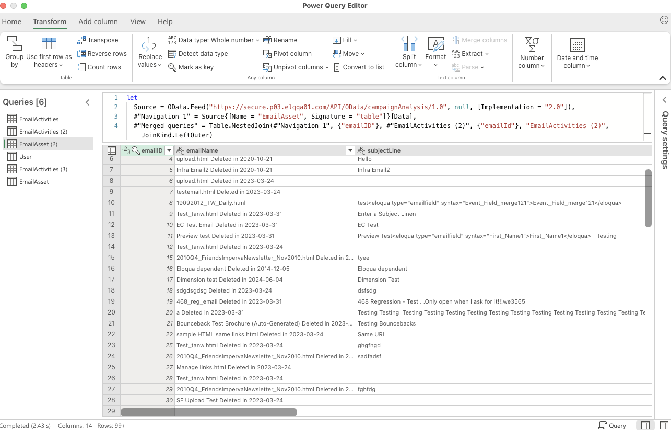Click the "Same URL" subject cell
Viewport: 671px width, 430px height.
(x=504, y=334)
